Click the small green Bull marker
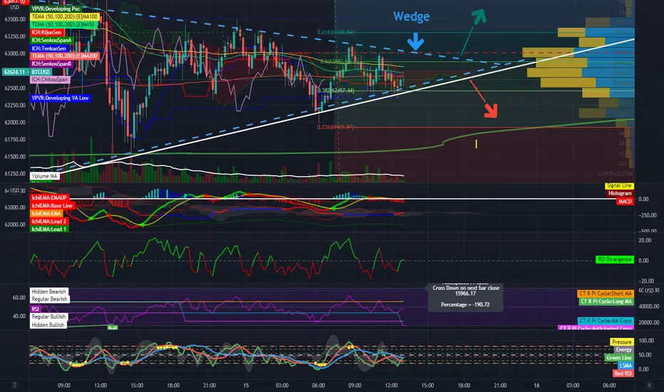 click(x=113, y=328)
